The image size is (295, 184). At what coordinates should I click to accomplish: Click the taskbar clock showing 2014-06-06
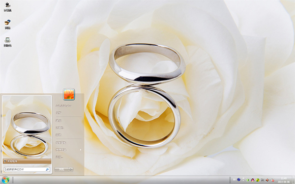coord(284,180)
